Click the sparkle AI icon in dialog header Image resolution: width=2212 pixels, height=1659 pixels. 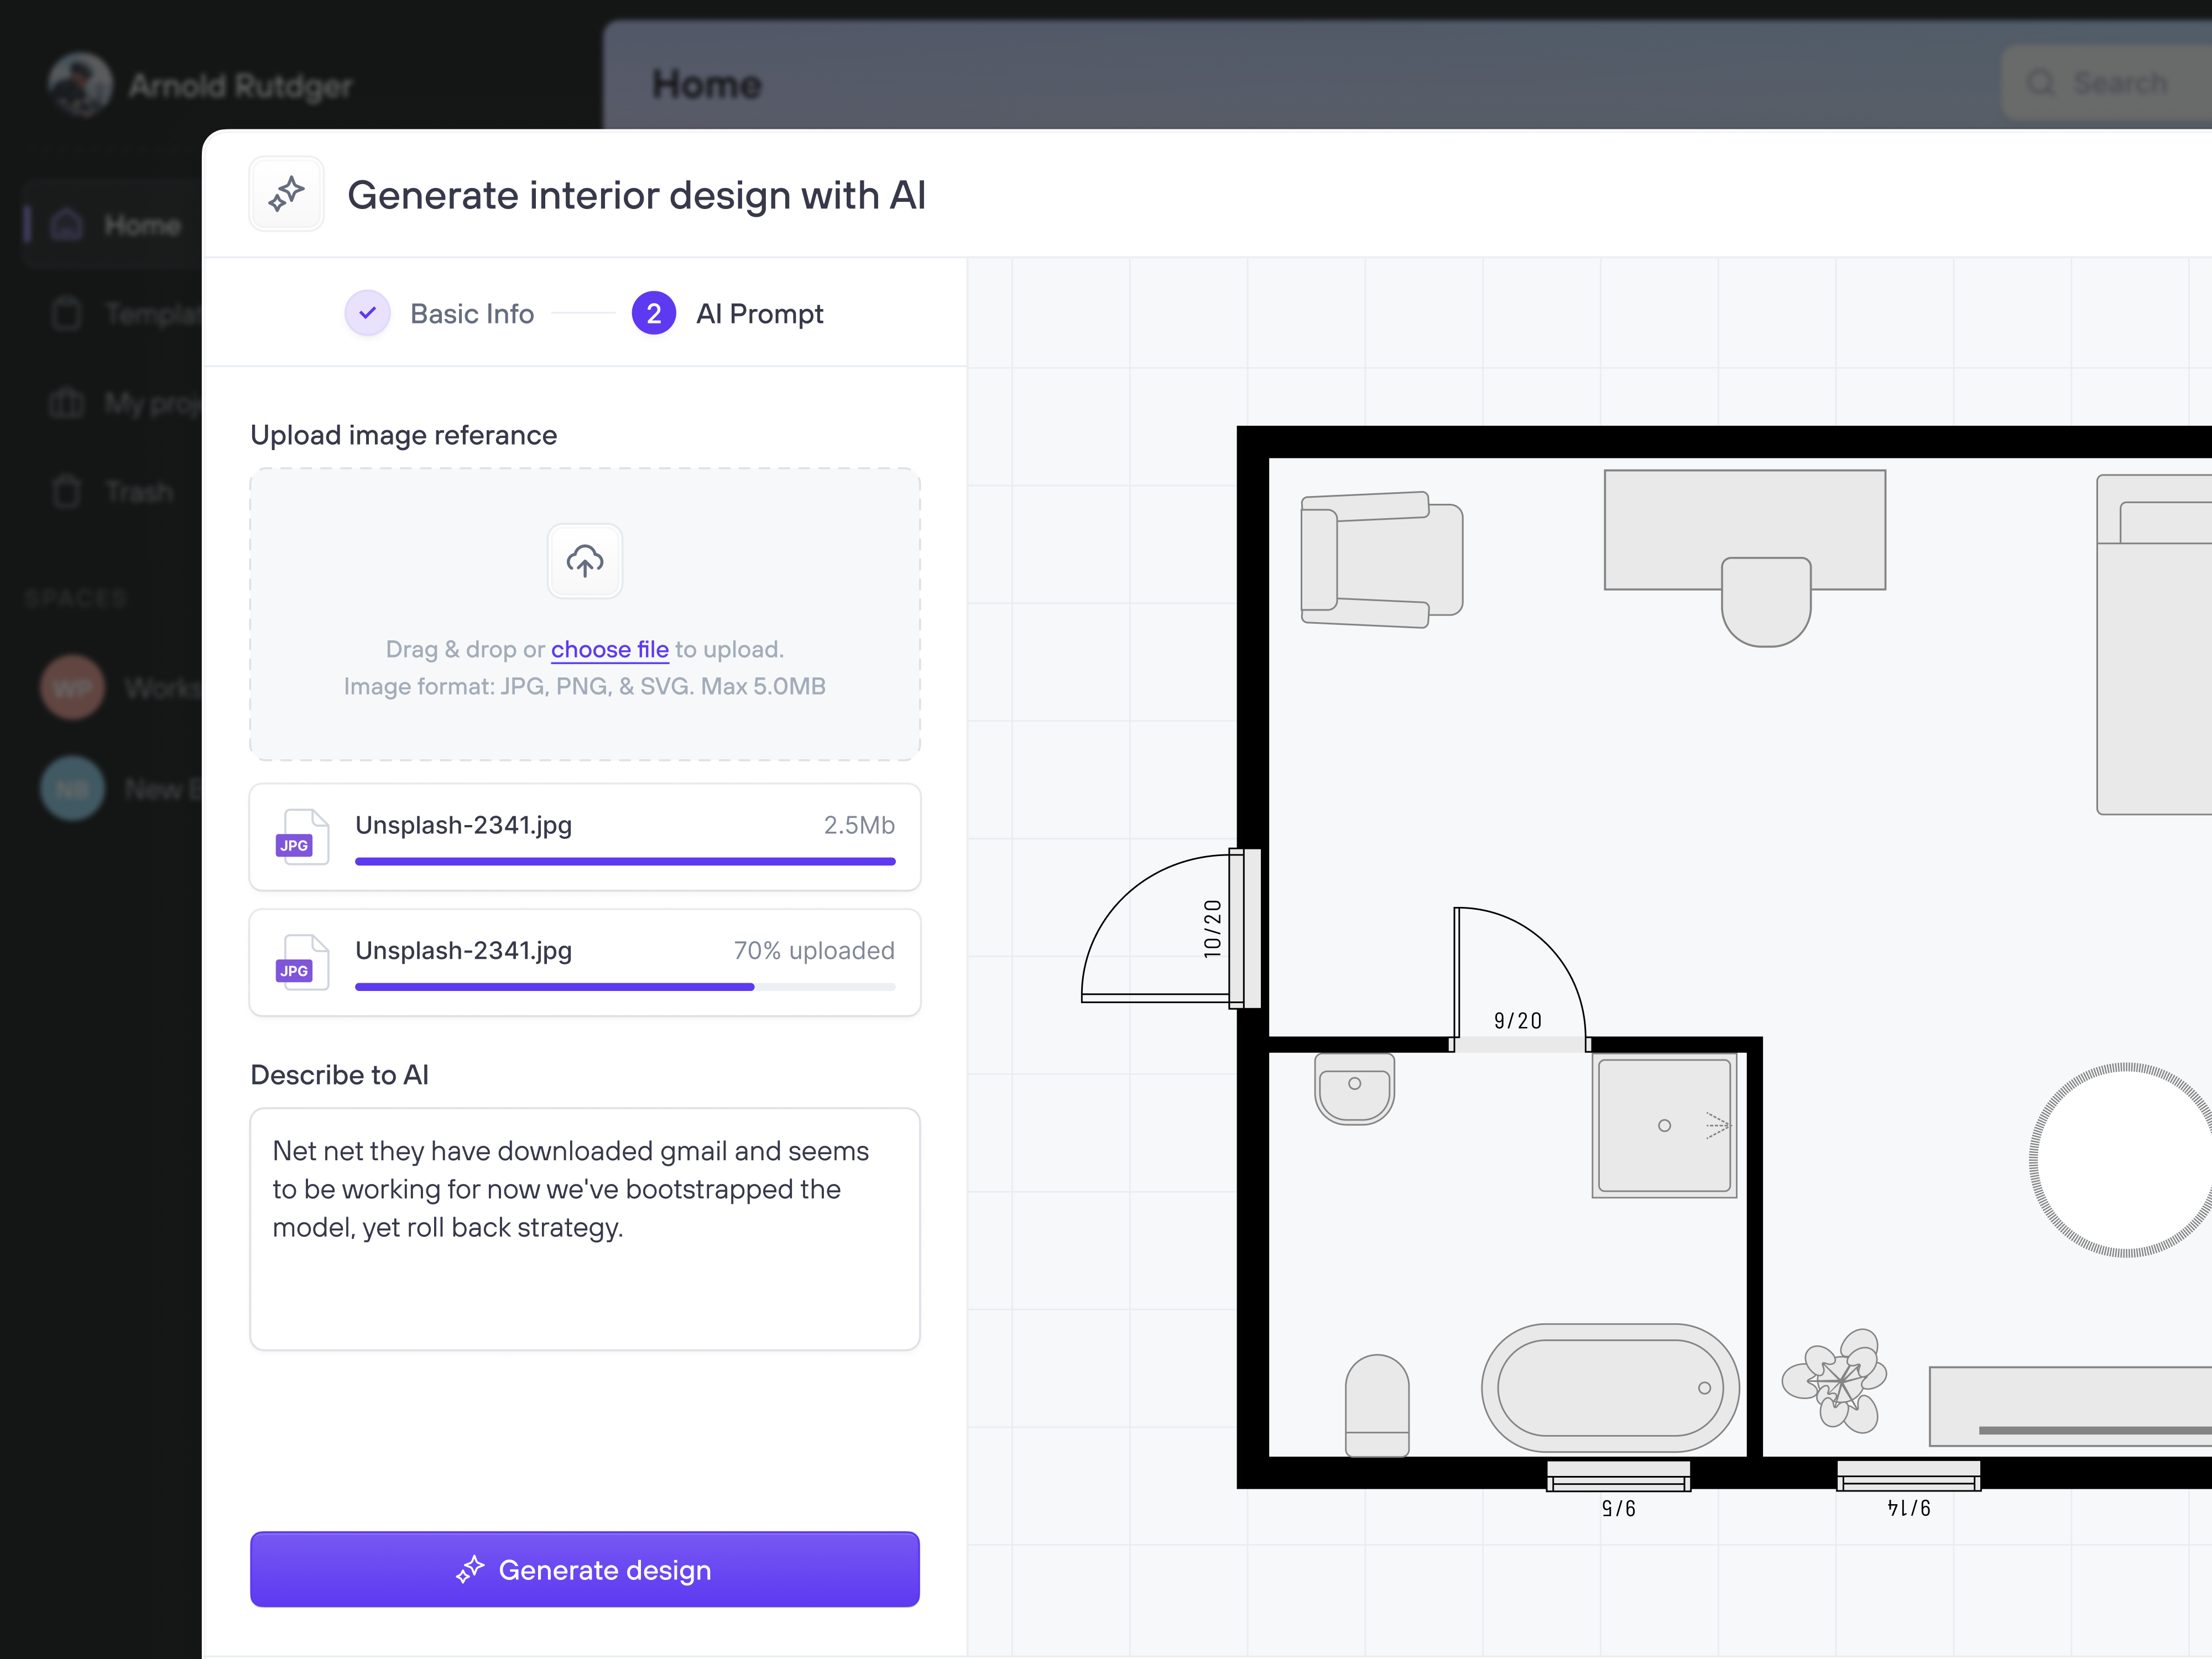(x=286, y=194)
